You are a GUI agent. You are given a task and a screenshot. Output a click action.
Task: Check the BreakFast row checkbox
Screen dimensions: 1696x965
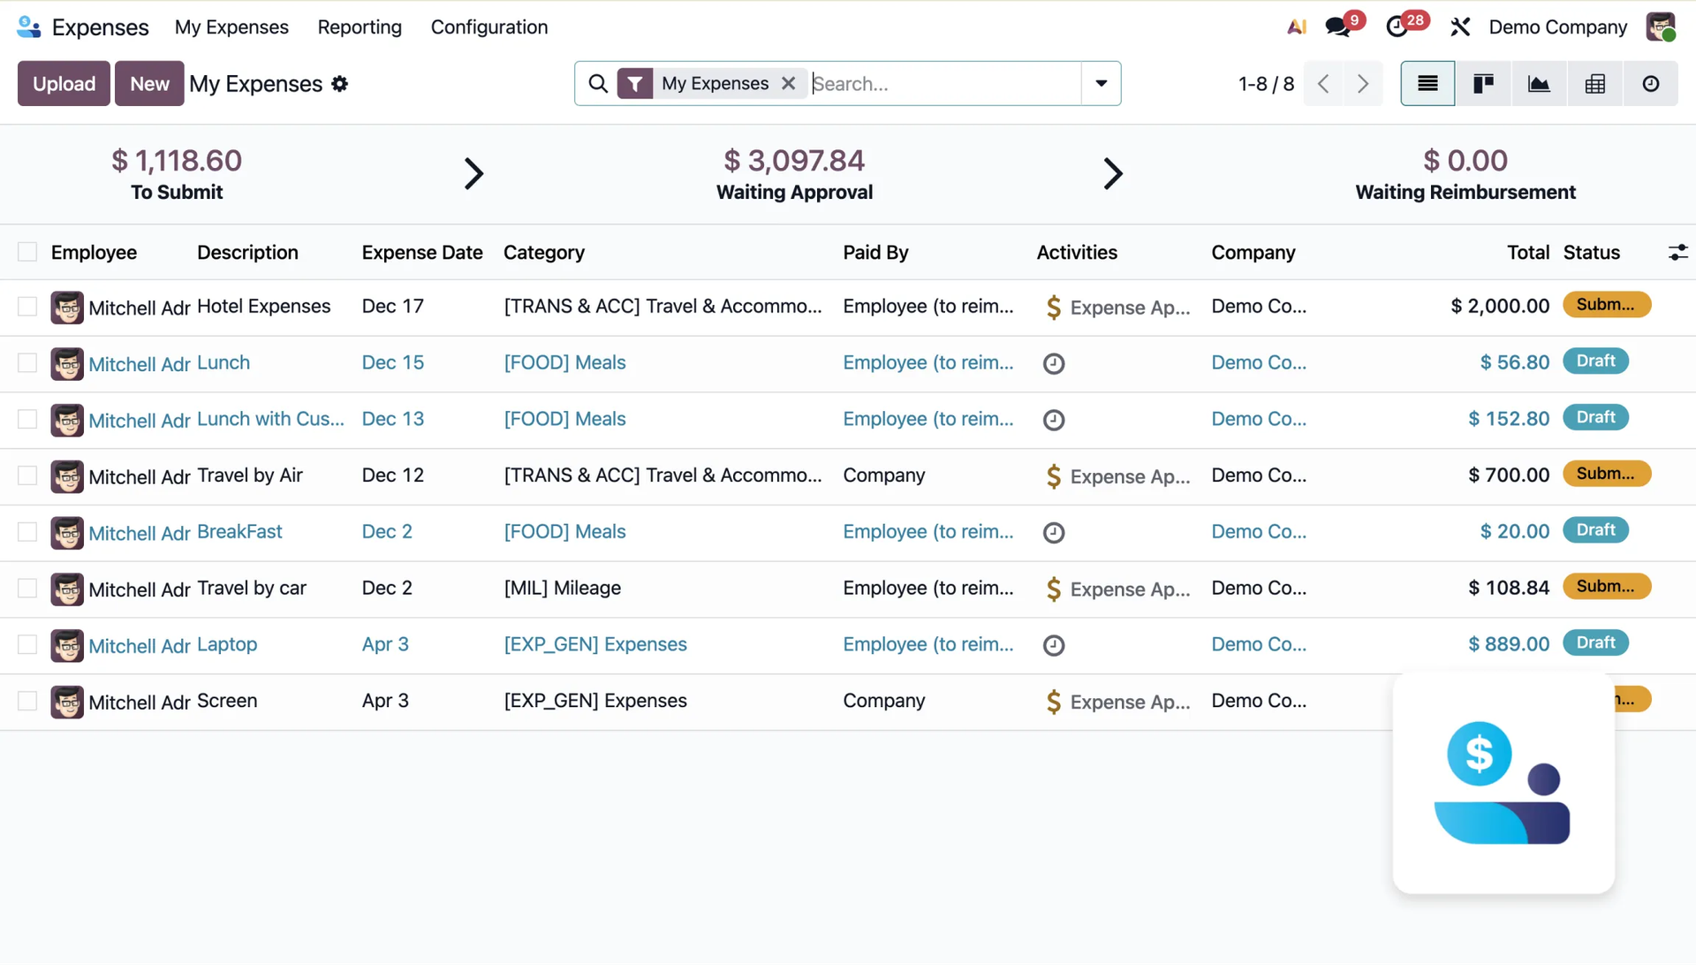[x=27, y=532]
